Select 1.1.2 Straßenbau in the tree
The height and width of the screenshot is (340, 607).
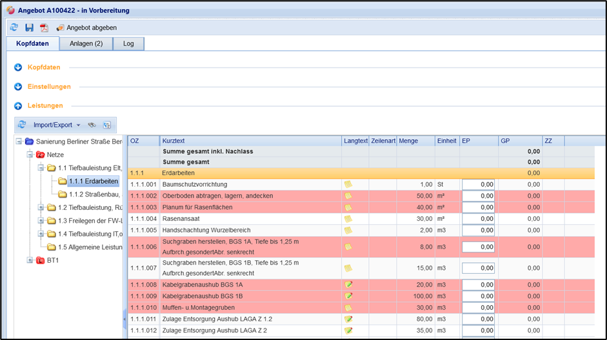pos(93,194)
